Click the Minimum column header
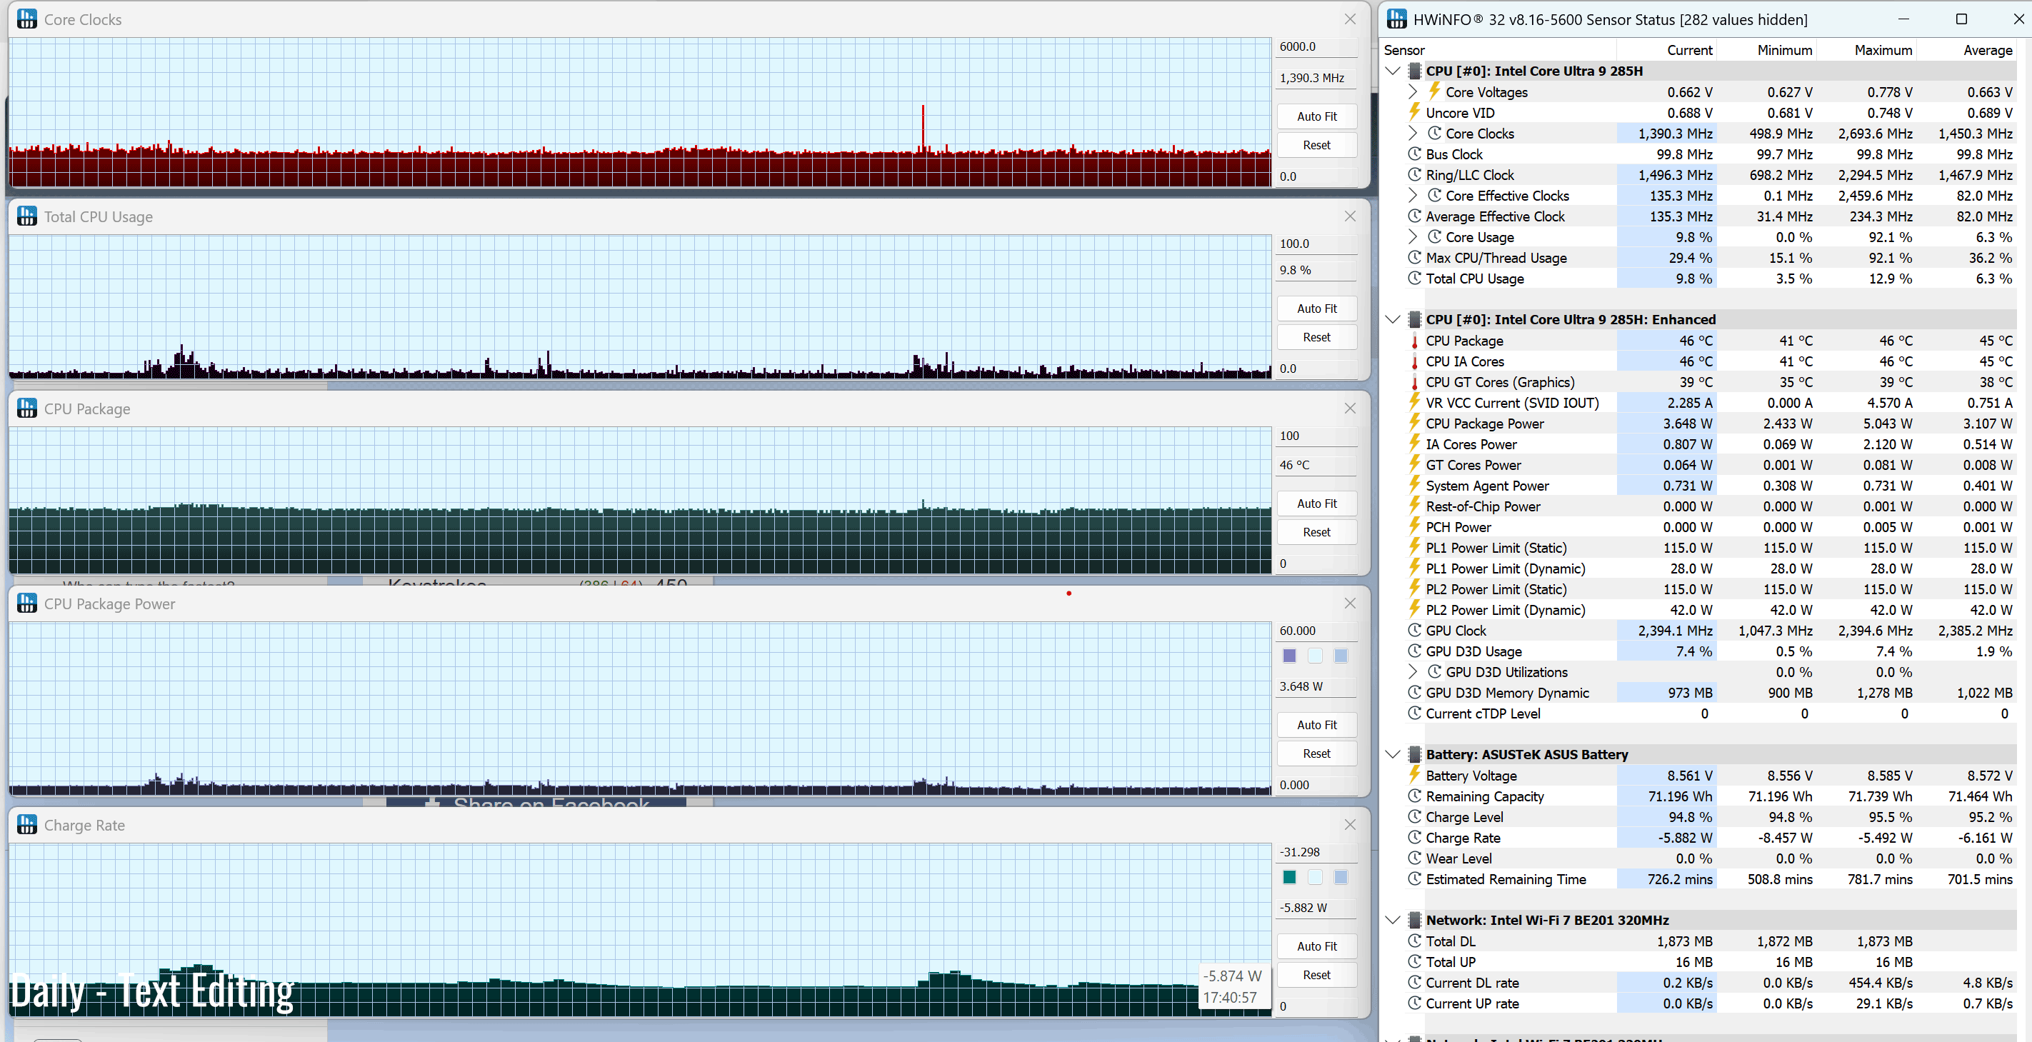This screenshot has height=1042, width=2032. coord(1767,51)
